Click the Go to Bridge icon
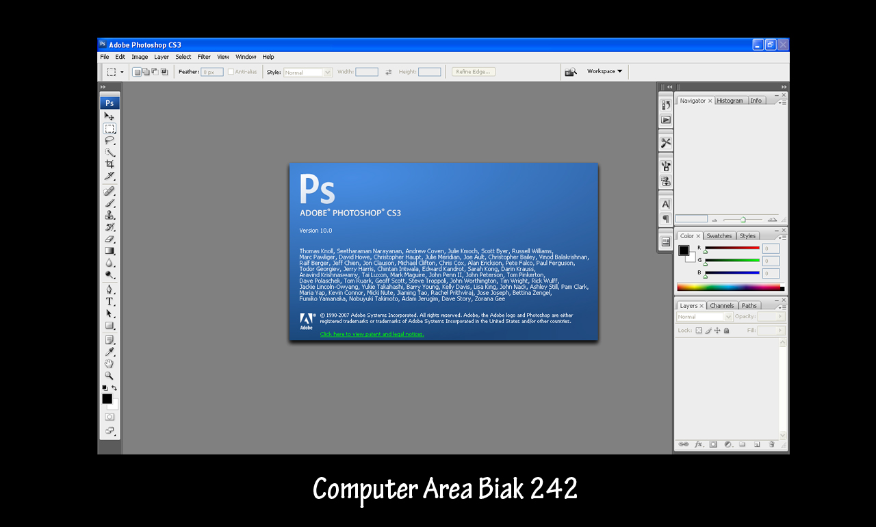Image resolution: width=876 pixels, height=527 pixels. [571, 71]
